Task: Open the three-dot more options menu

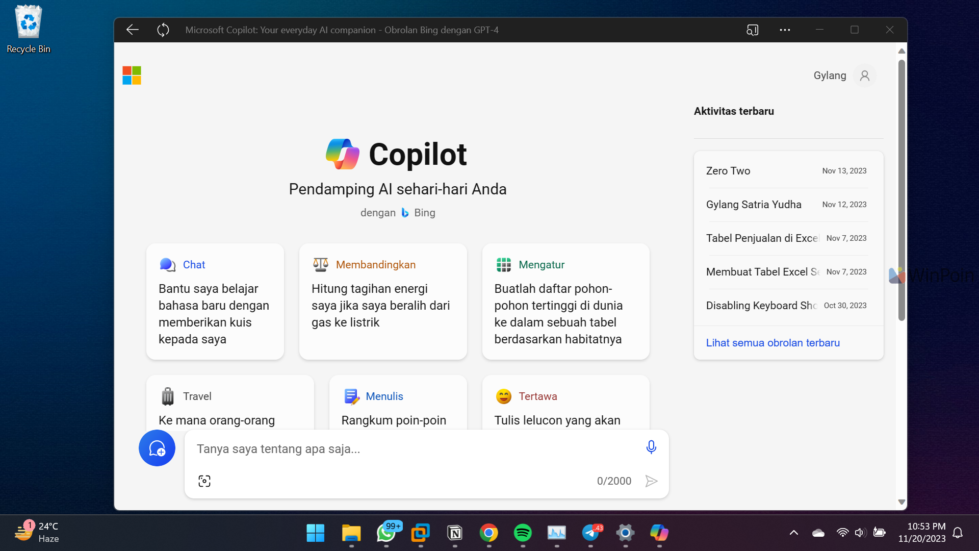Action: (x=785, y=30)
